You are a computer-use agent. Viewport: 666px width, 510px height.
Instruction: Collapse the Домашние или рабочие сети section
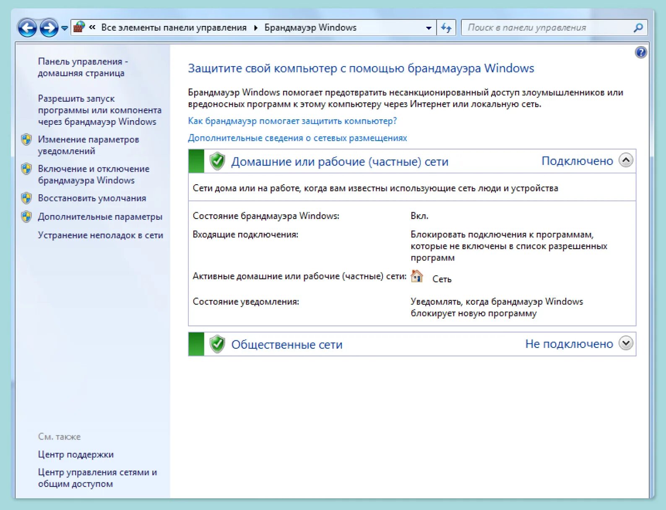tap(626, 160)
